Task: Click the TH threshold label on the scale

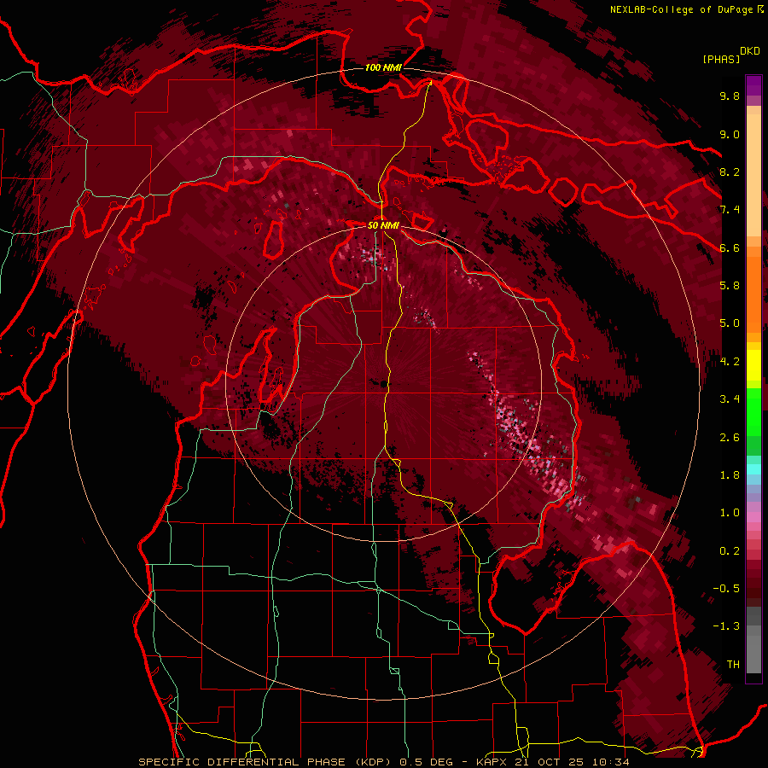Action: tap(733, 665)
